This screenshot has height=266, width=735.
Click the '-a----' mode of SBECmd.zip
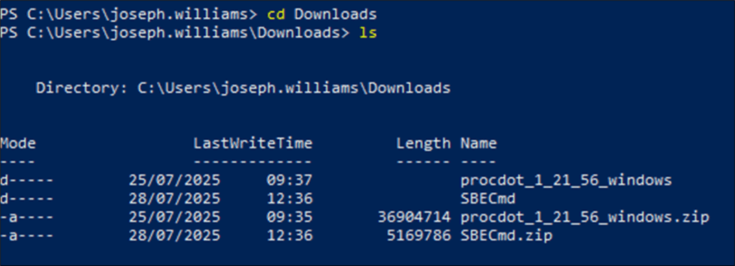tap(27, 236)
